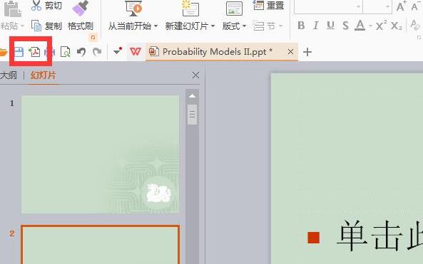Toggle Underline formatting

pyautogui.click(x=330, y=26)
